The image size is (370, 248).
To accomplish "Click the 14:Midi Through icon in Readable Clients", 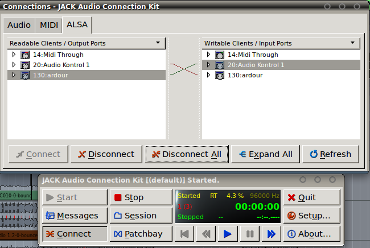I will coord(25,55).
